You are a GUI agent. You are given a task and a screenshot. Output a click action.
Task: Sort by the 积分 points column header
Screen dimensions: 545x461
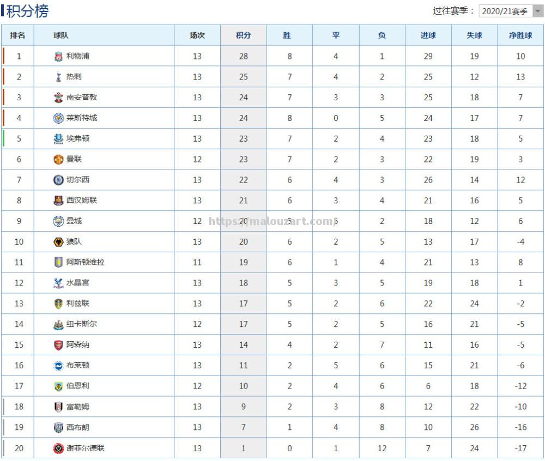(x=243, y=35)
